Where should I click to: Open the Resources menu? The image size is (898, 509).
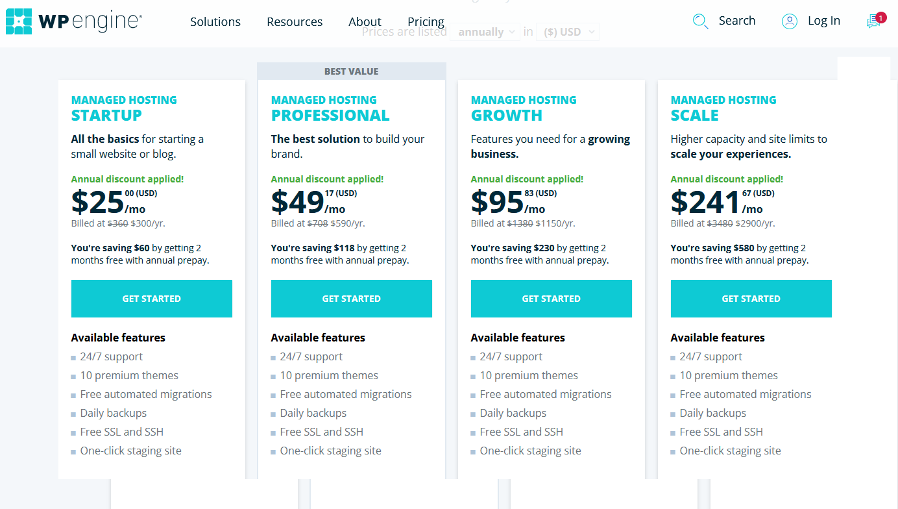tap(295, 21)
